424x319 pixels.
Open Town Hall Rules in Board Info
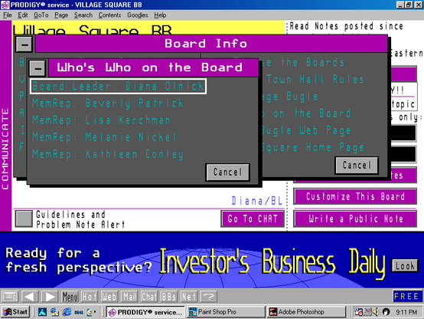[x=315, y=80]
